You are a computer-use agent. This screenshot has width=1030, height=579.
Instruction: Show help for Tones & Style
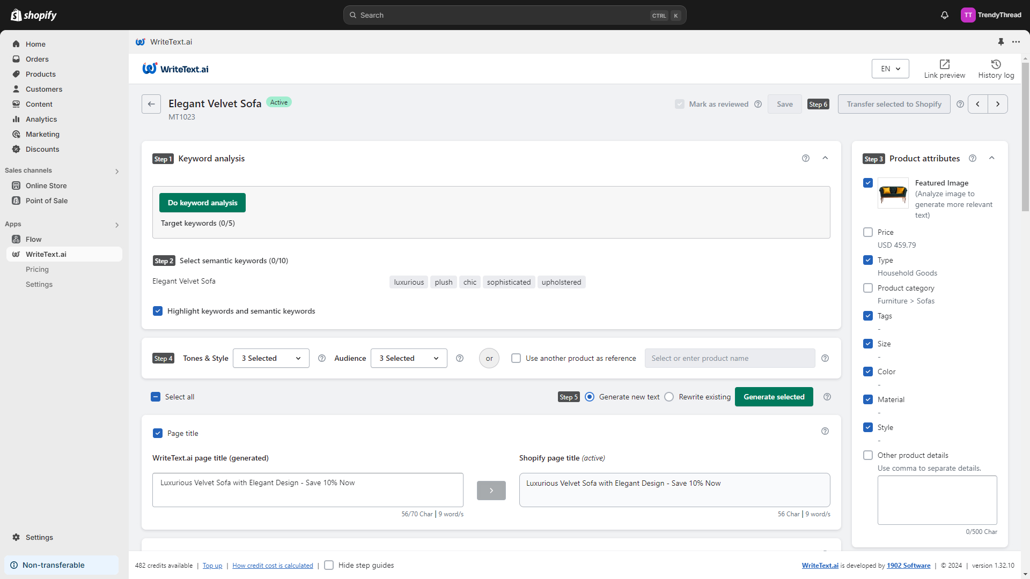[322, 358]
